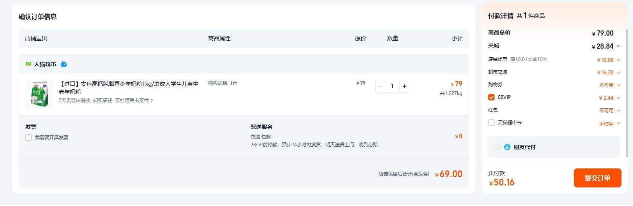Uncheck the 88VIP discount checkbox
The height and width of the screenshot is (206, 633).
491,97
